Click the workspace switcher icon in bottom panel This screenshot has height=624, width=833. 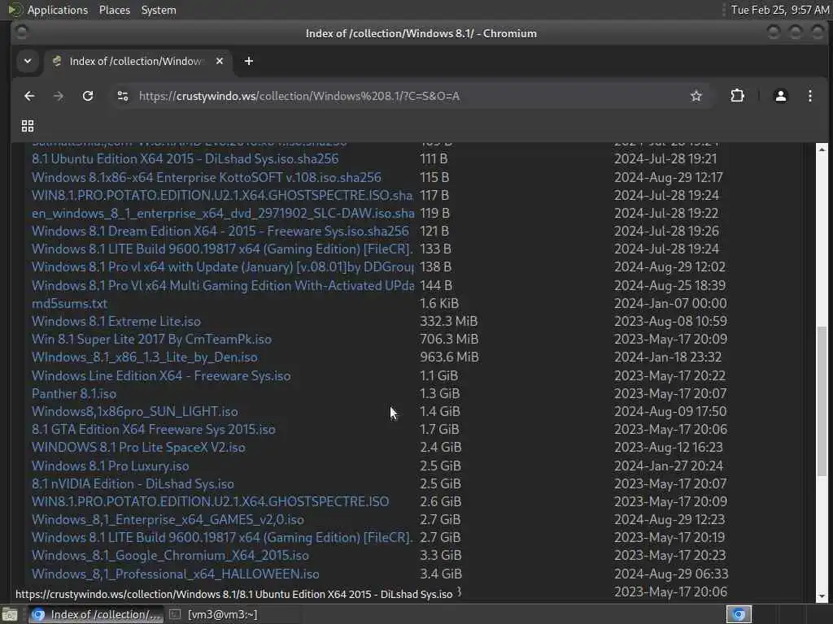[739, 614]
